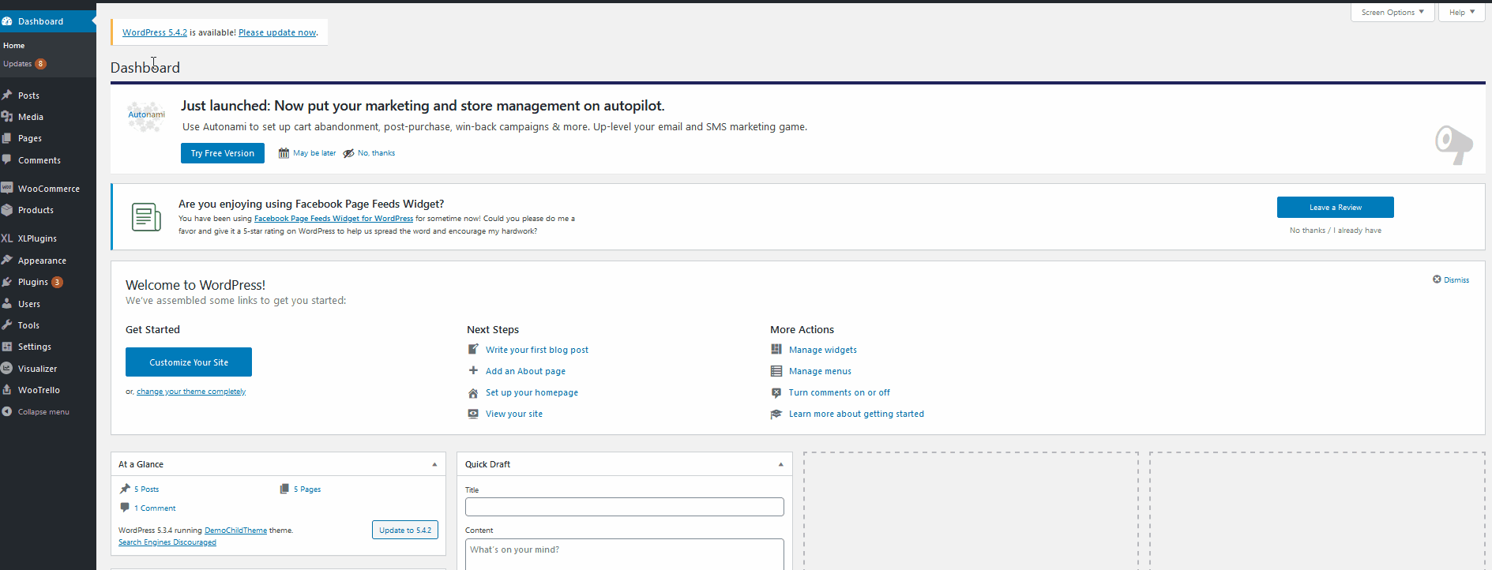The height and width of the screenshot is (570, 1492).
Task: Collapse the Quick Draft widget
Action: [780, 464]
